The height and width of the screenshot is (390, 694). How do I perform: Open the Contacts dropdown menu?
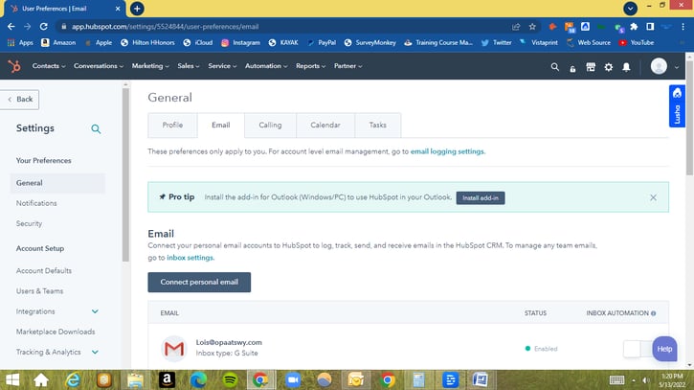pyautogui.click(x=48, y=66)
